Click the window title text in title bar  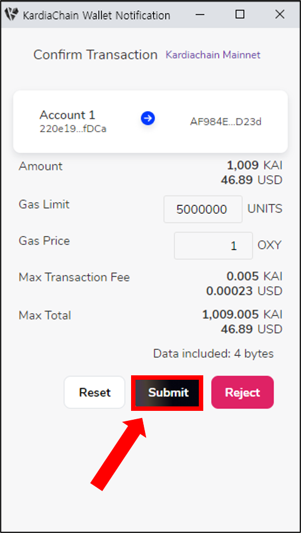[x=97, y=15]
